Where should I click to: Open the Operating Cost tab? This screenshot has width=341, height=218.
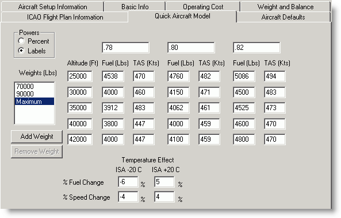[203, 7]
